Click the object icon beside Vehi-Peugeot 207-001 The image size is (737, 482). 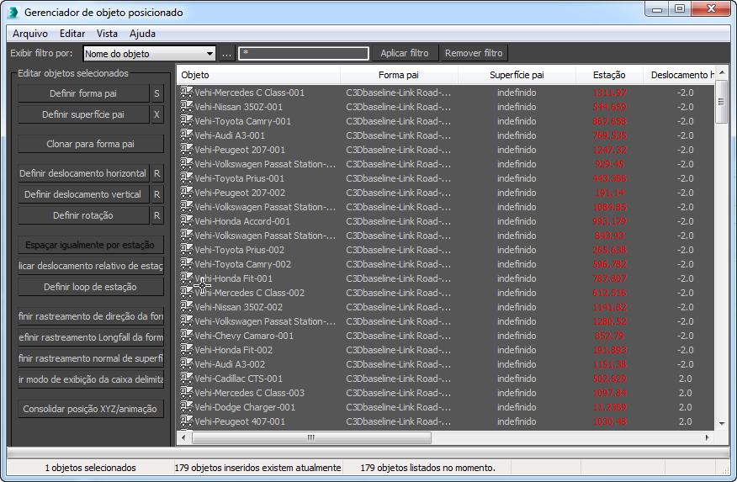(x=186, y=150)
